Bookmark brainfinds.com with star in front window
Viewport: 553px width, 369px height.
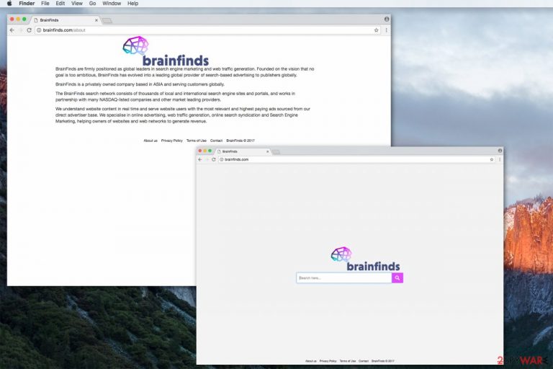(x=492, y=159)
